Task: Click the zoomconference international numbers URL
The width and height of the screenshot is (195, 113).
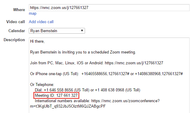Action: 125,101
